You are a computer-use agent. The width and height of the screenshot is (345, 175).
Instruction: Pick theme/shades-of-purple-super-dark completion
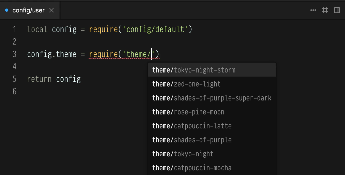(212, 98)
